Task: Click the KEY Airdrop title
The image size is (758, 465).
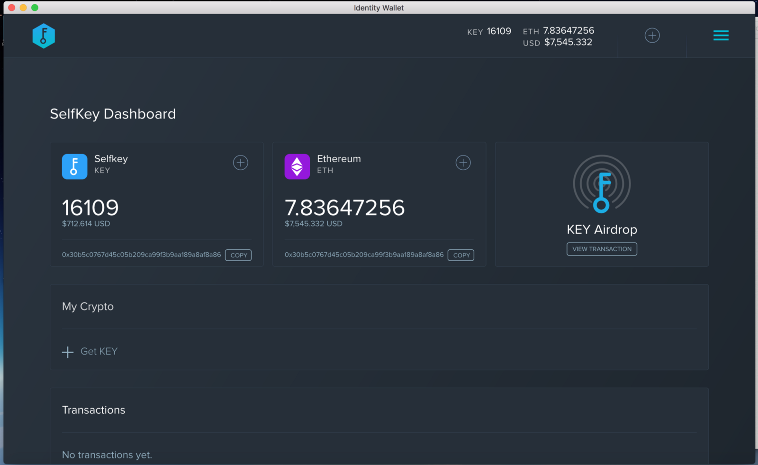Action: tap(602, 229)
